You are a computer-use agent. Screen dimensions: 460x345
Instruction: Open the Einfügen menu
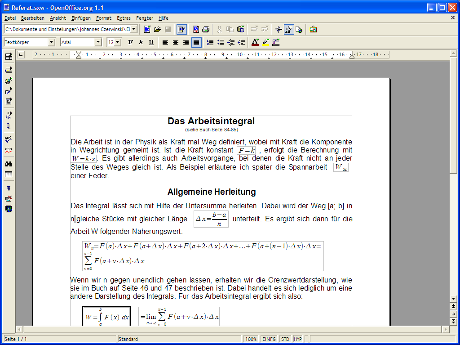coord(80,18)
